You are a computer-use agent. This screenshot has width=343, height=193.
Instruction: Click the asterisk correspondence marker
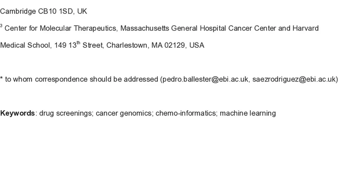click(2, 79)
